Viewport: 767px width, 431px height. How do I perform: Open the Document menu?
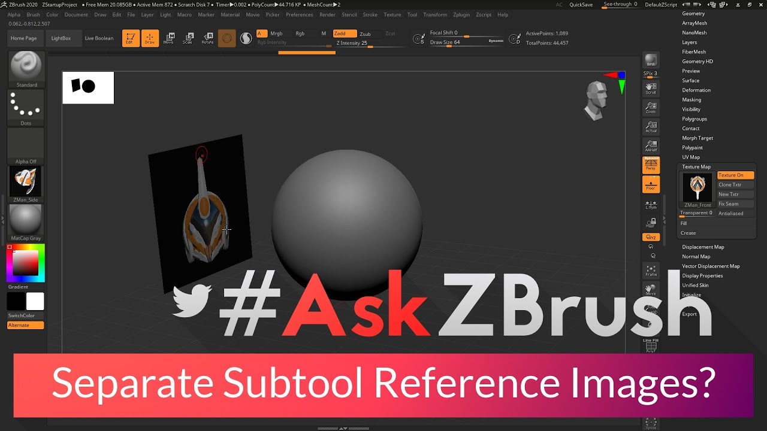[x=76, y=14]
